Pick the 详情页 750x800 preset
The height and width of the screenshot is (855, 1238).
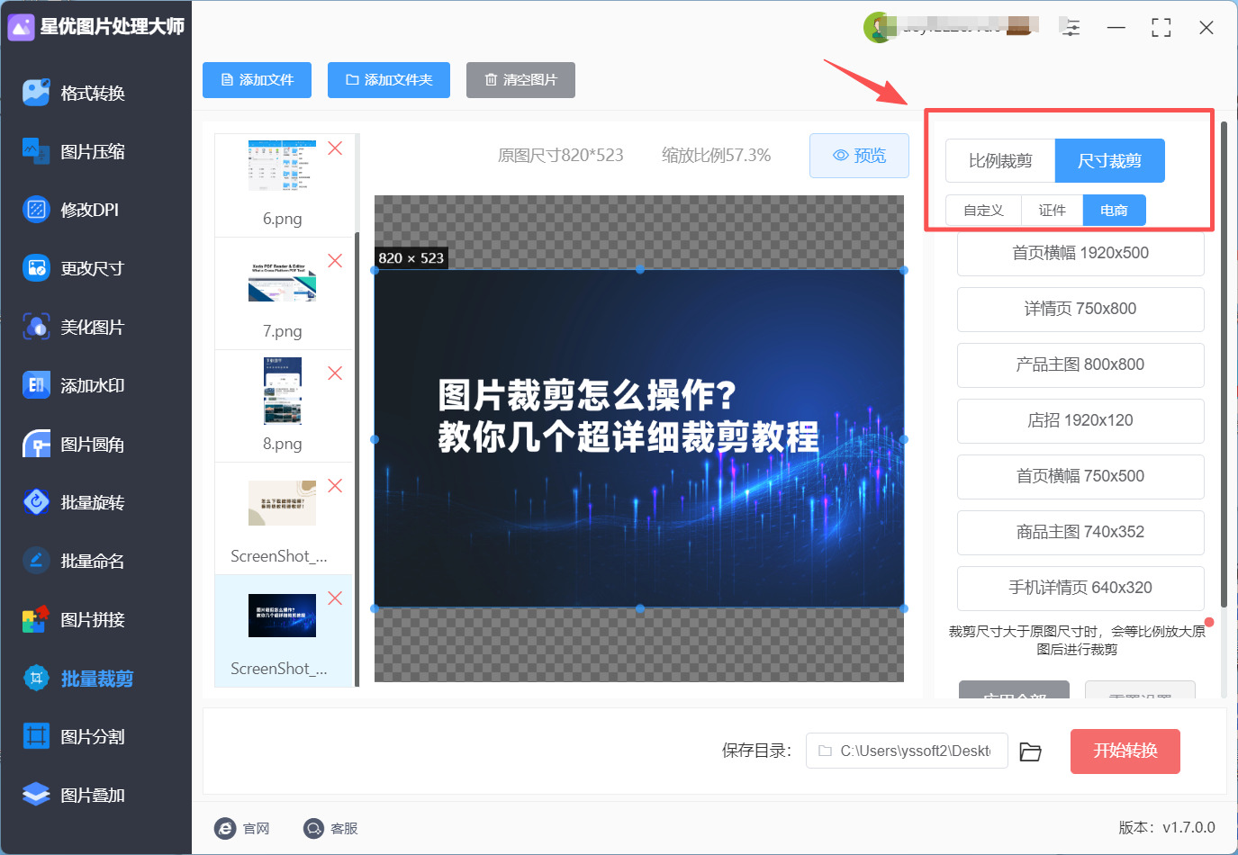1080,309
